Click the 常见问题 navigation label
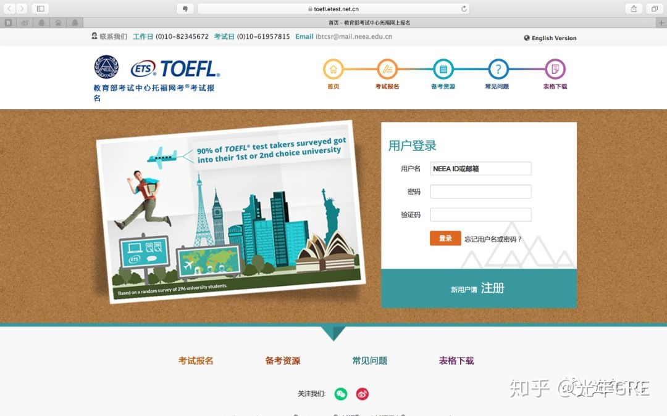 tap(497, 86)
